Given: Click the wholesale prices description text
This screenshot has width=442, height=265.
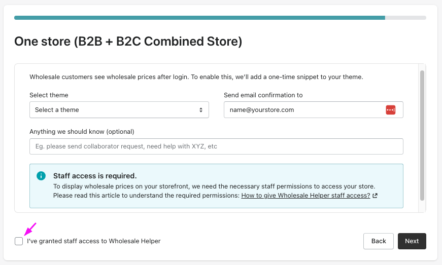Looking at the screenshot, I should [196, 78].
